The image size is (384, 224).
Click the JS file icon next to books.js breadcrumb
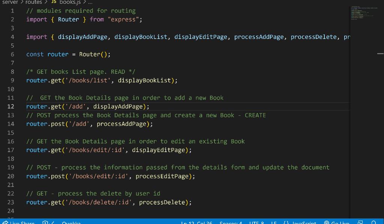click(x=54, y=2)
